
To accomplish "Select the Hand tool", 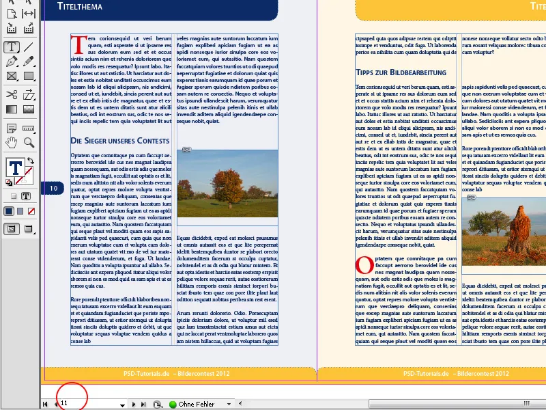I will point(12,142).
